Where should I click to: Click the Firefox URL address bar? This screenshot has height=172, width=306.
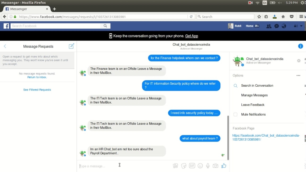click(x=103, y=17)
